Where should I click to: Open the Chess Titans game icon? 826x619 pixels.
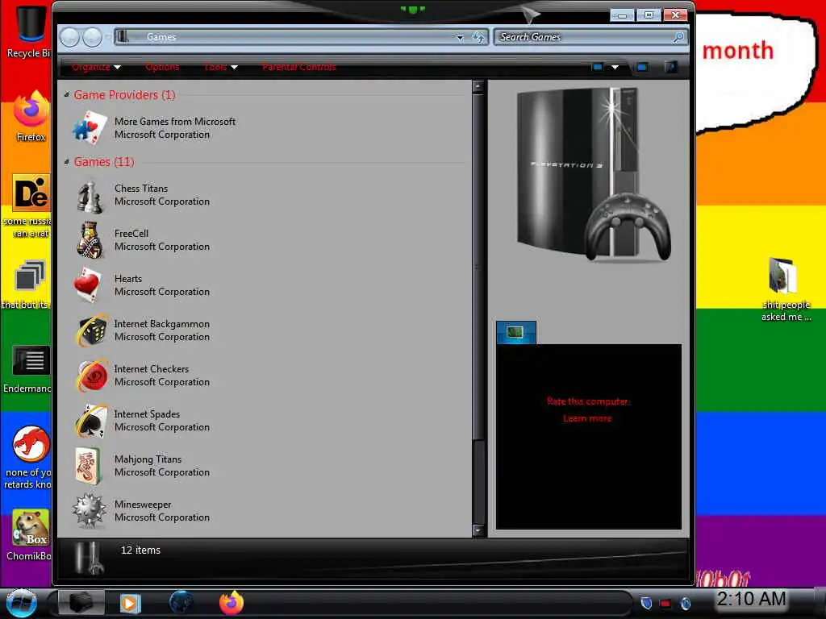pos(90,196)
